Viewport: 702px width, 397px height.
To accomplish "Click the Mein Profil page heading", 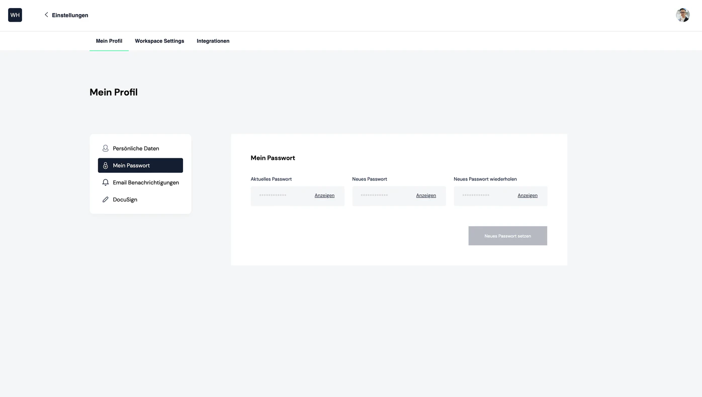I will (x=114, y=92).
